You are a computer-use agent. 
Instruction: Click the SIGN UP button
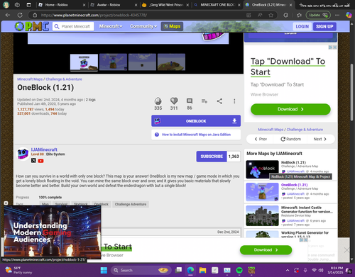[x=324, y=26]
